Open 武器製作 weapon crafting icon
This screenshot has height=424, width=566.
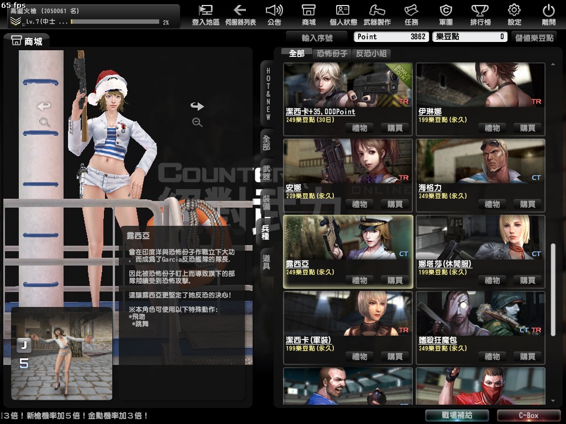click(x=377, y=15)
